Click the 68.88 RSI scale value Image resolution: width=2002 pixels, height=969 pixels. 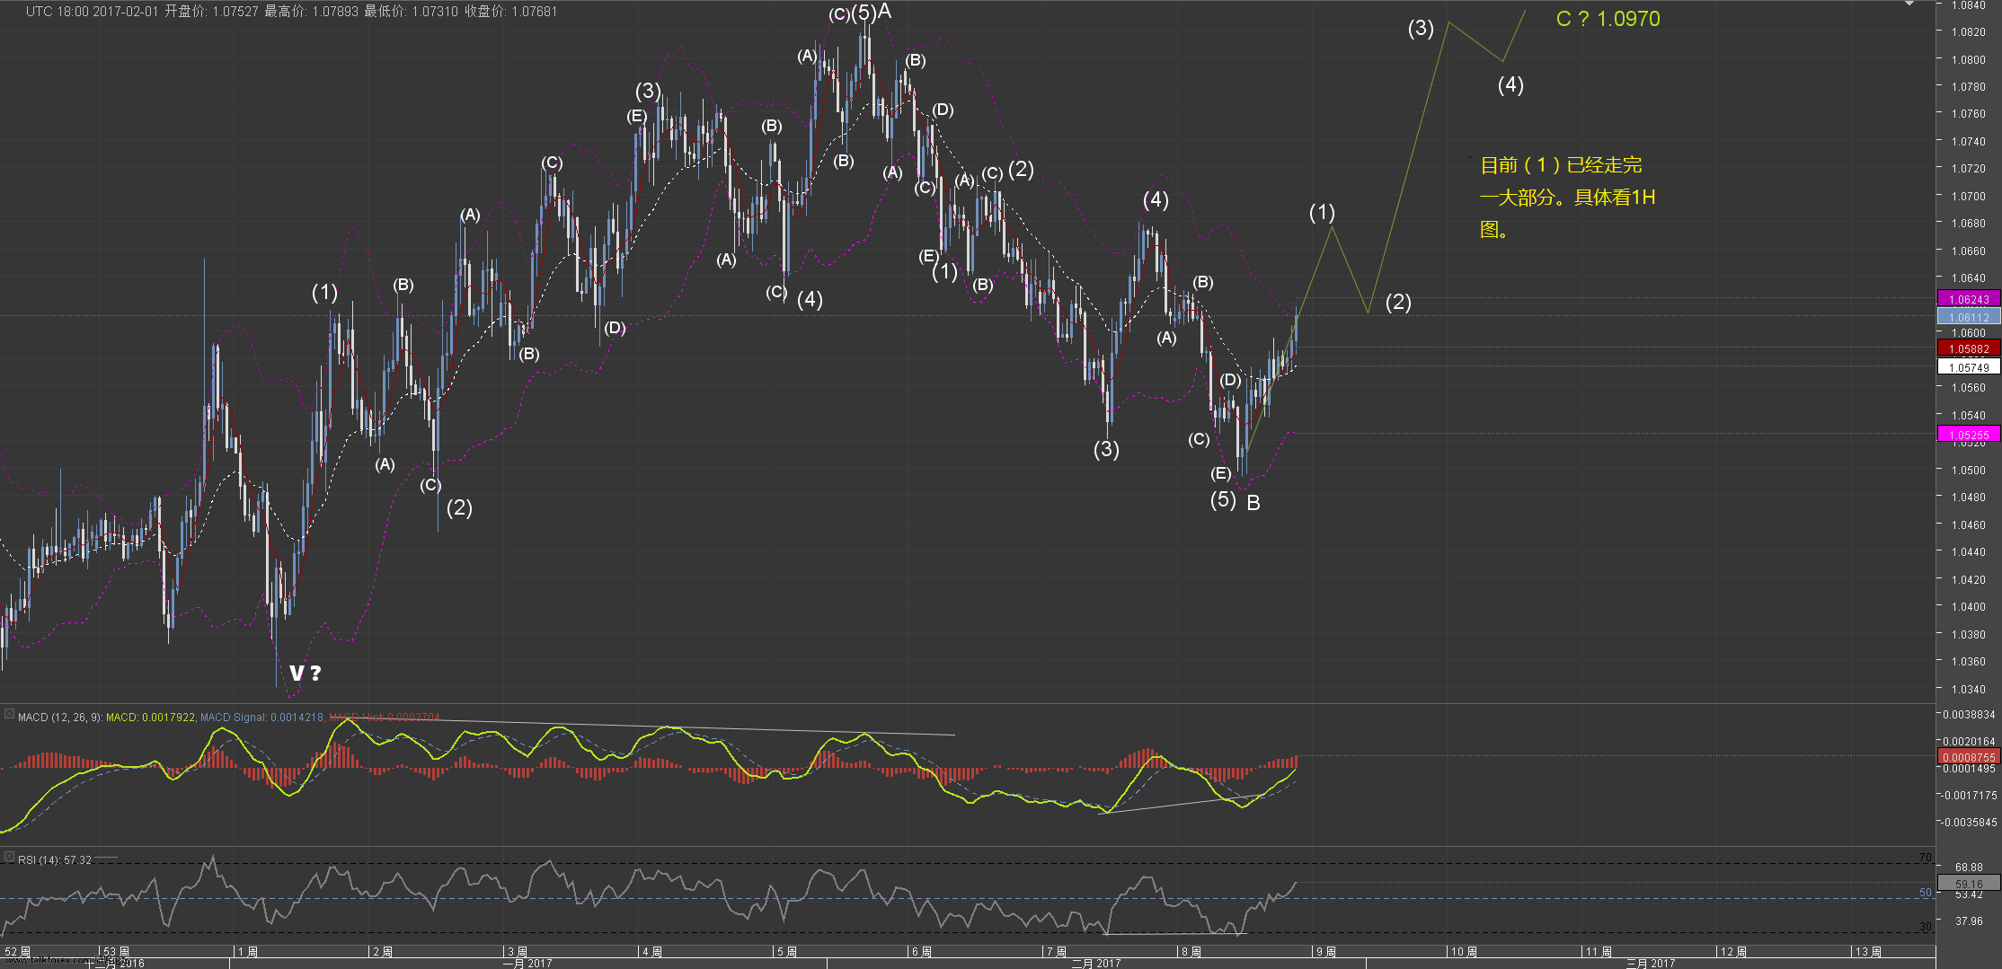click(x=1969, y=868)
